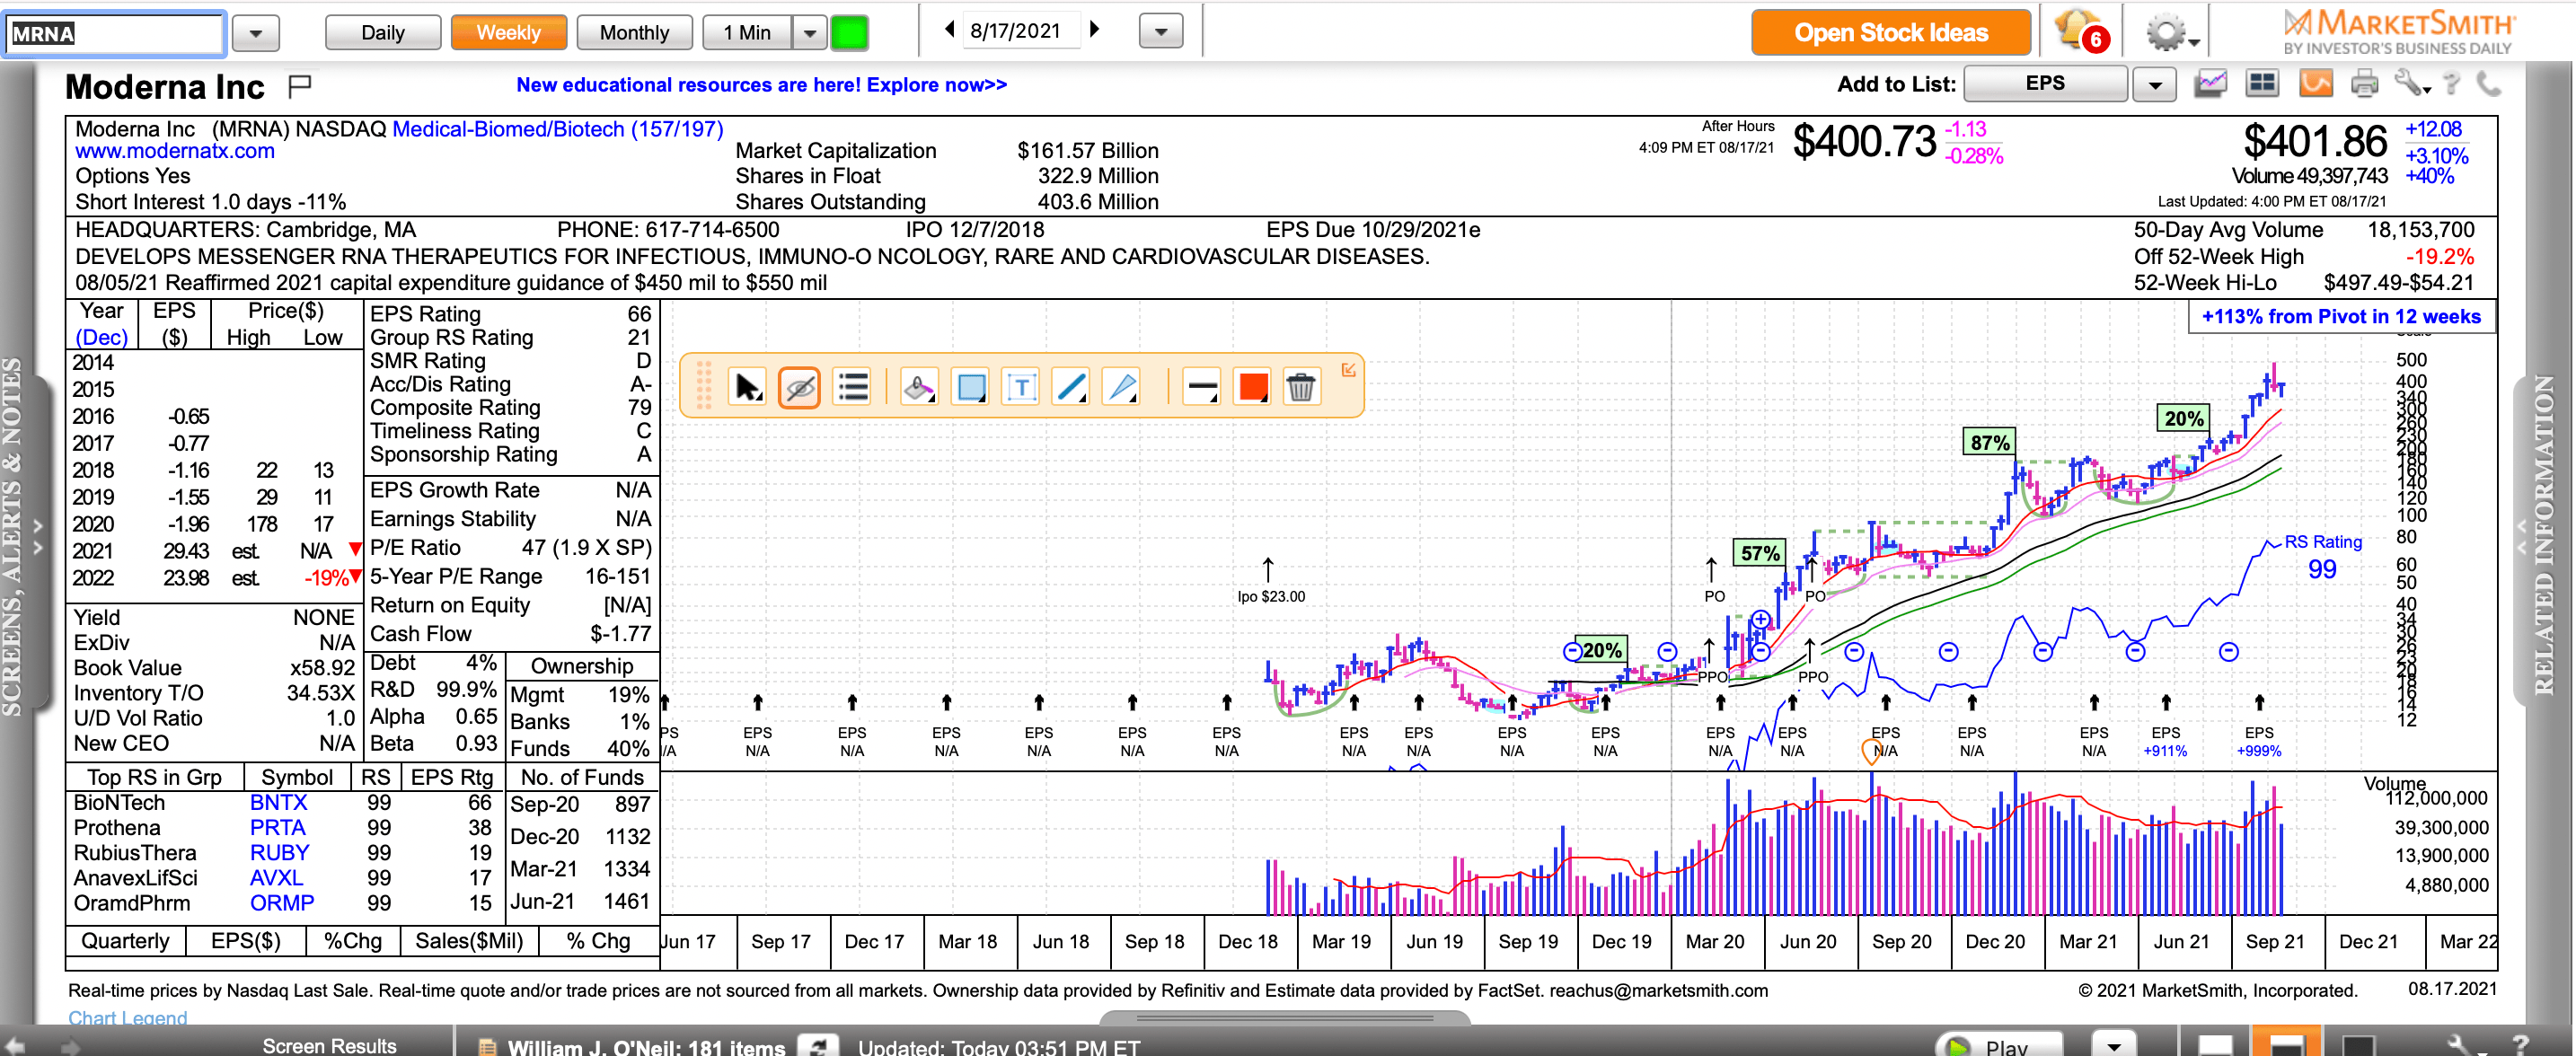Click the printer icon
The width and height of the screenshot is (2576, 1056).
[2364, 84]
